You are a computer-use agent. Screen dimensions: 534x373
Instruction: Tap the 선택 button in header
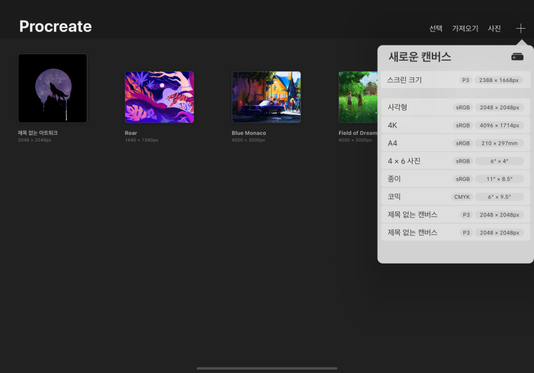point(436,29)
